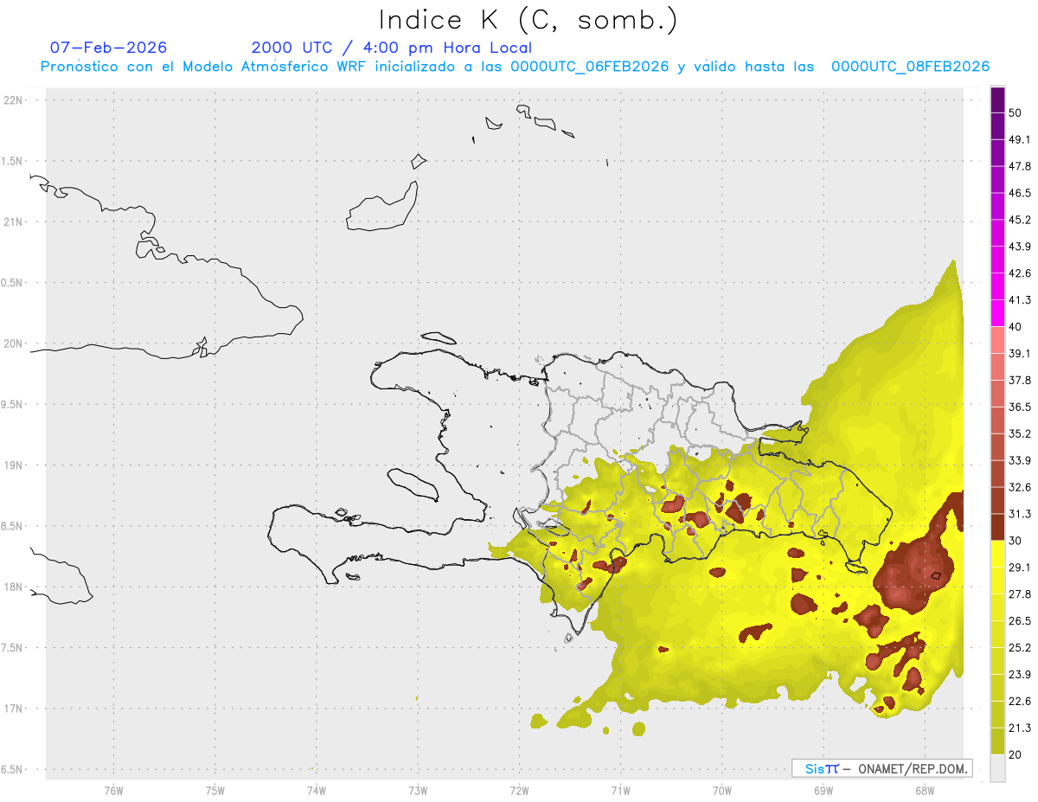Click the 72W longitude axis label
The image size is (1038, 802).
519,790
